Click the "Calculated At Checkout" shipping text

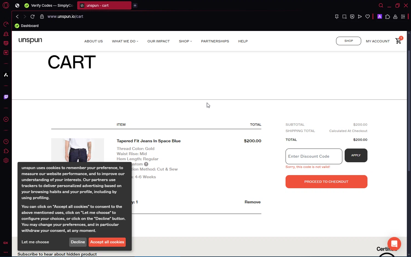click(x=348, y=131)
